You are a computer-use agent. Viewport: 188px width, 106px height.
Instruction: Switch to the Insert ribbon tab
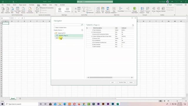14,5
